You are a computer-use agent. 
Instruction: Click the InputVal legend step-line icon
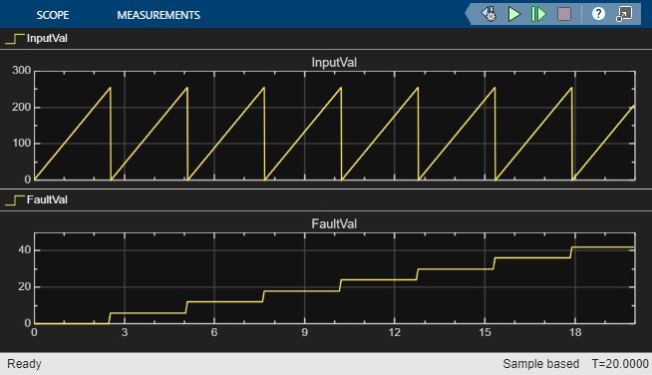pyautogui.click(x=15, y=39)
